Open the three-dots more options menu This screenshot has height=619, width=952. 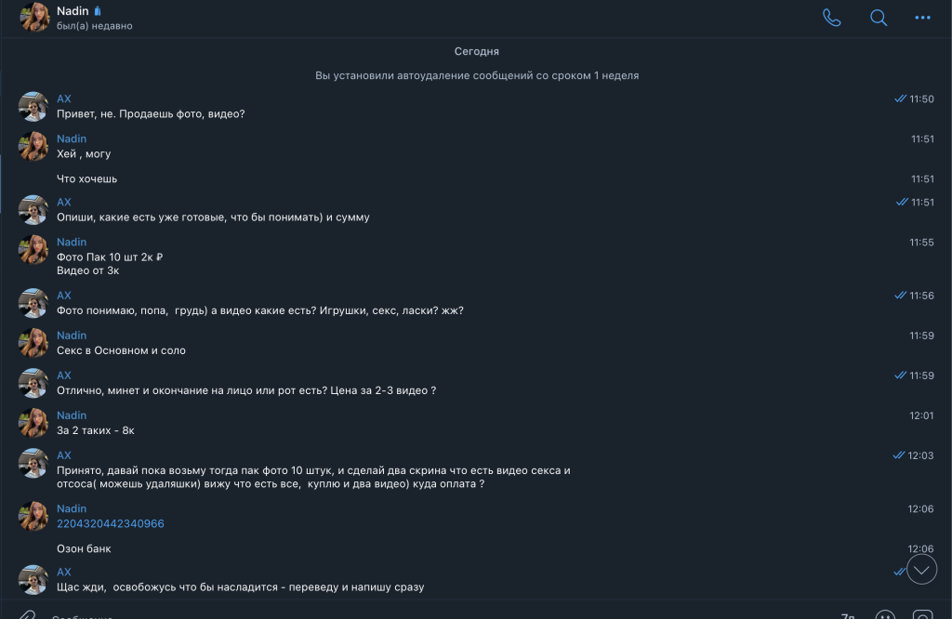pos(922,18)
